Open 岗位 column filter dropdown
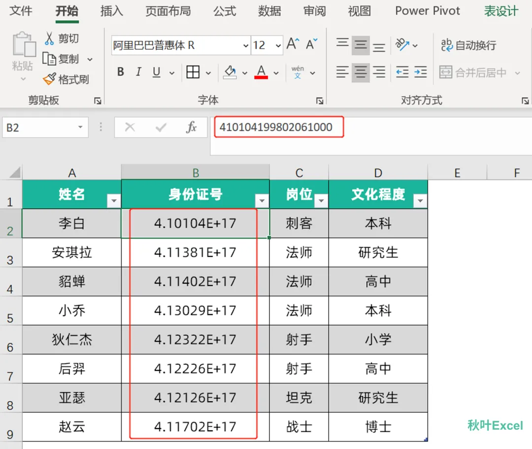 [321, 201]
